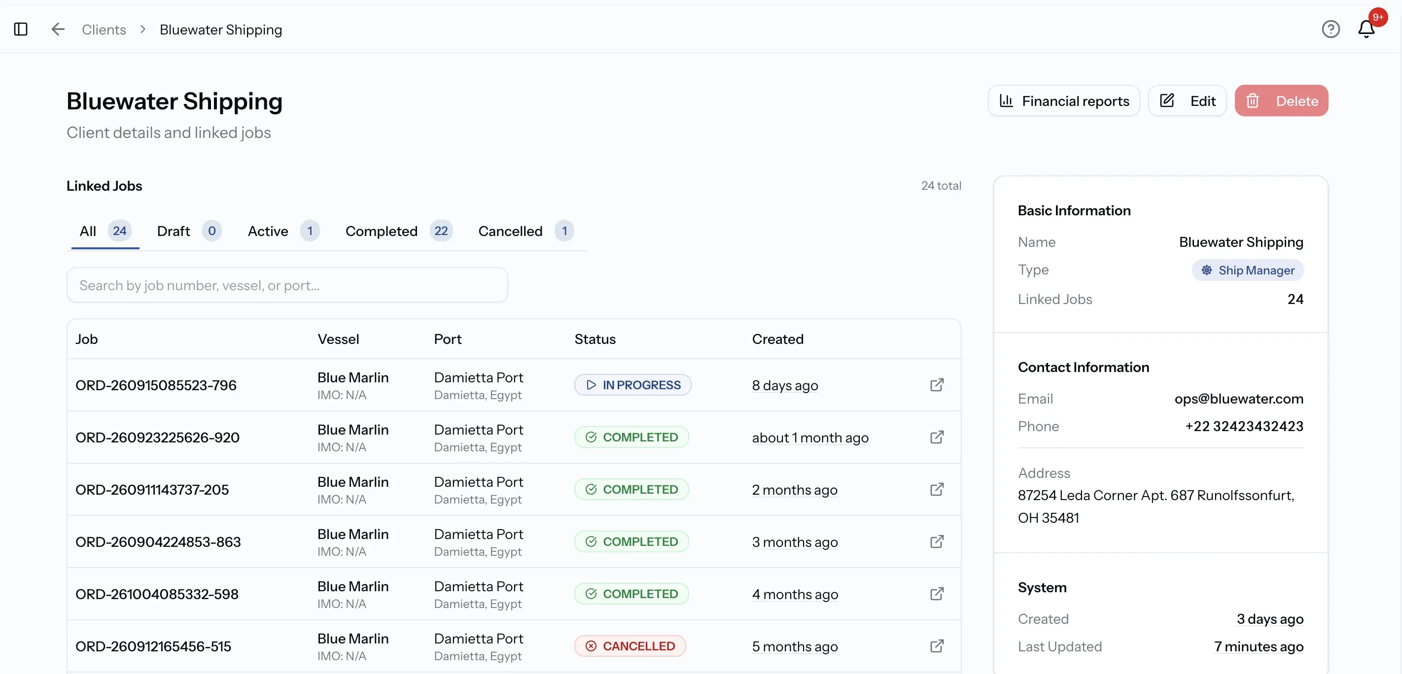Open the help question mark icon
Viewport: 1402px width, 674px height.
(x=1331, y=30)
